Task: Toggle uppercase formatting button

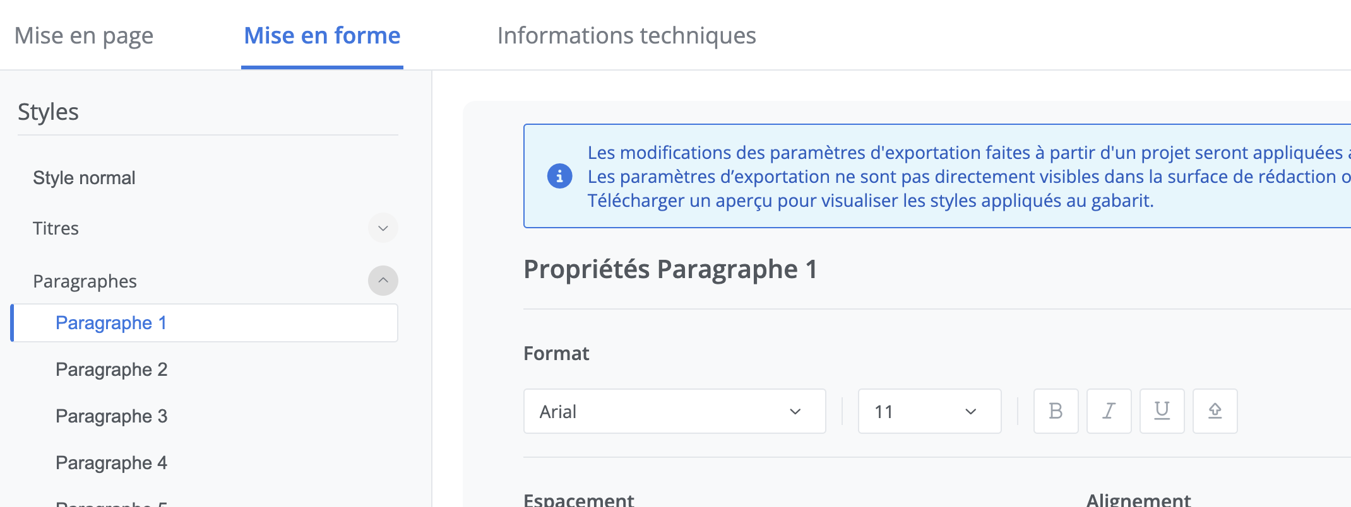Action: pos(1215,411)
